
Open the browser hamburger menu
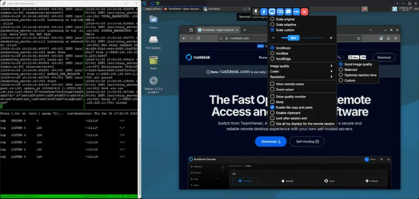point(396,38)
